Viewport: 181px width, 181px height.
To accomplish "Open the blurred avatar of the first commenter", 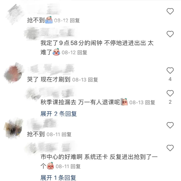I will tap(15, 14).
